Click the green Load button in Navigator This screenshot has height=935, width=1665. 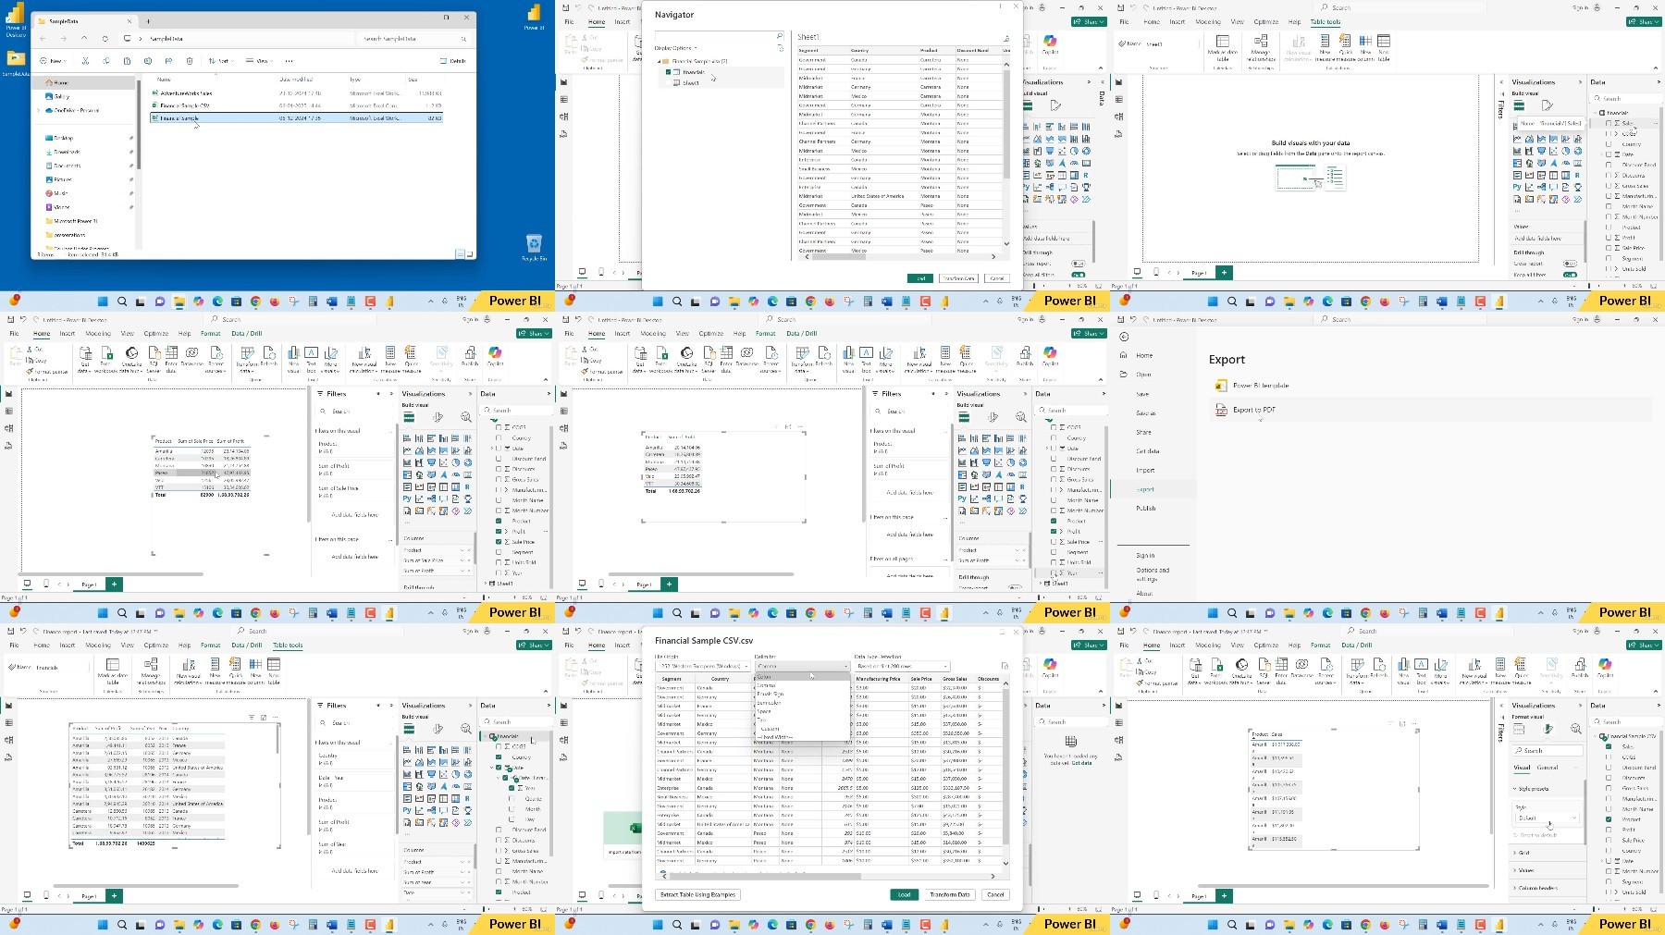click(x=920, y=278)
